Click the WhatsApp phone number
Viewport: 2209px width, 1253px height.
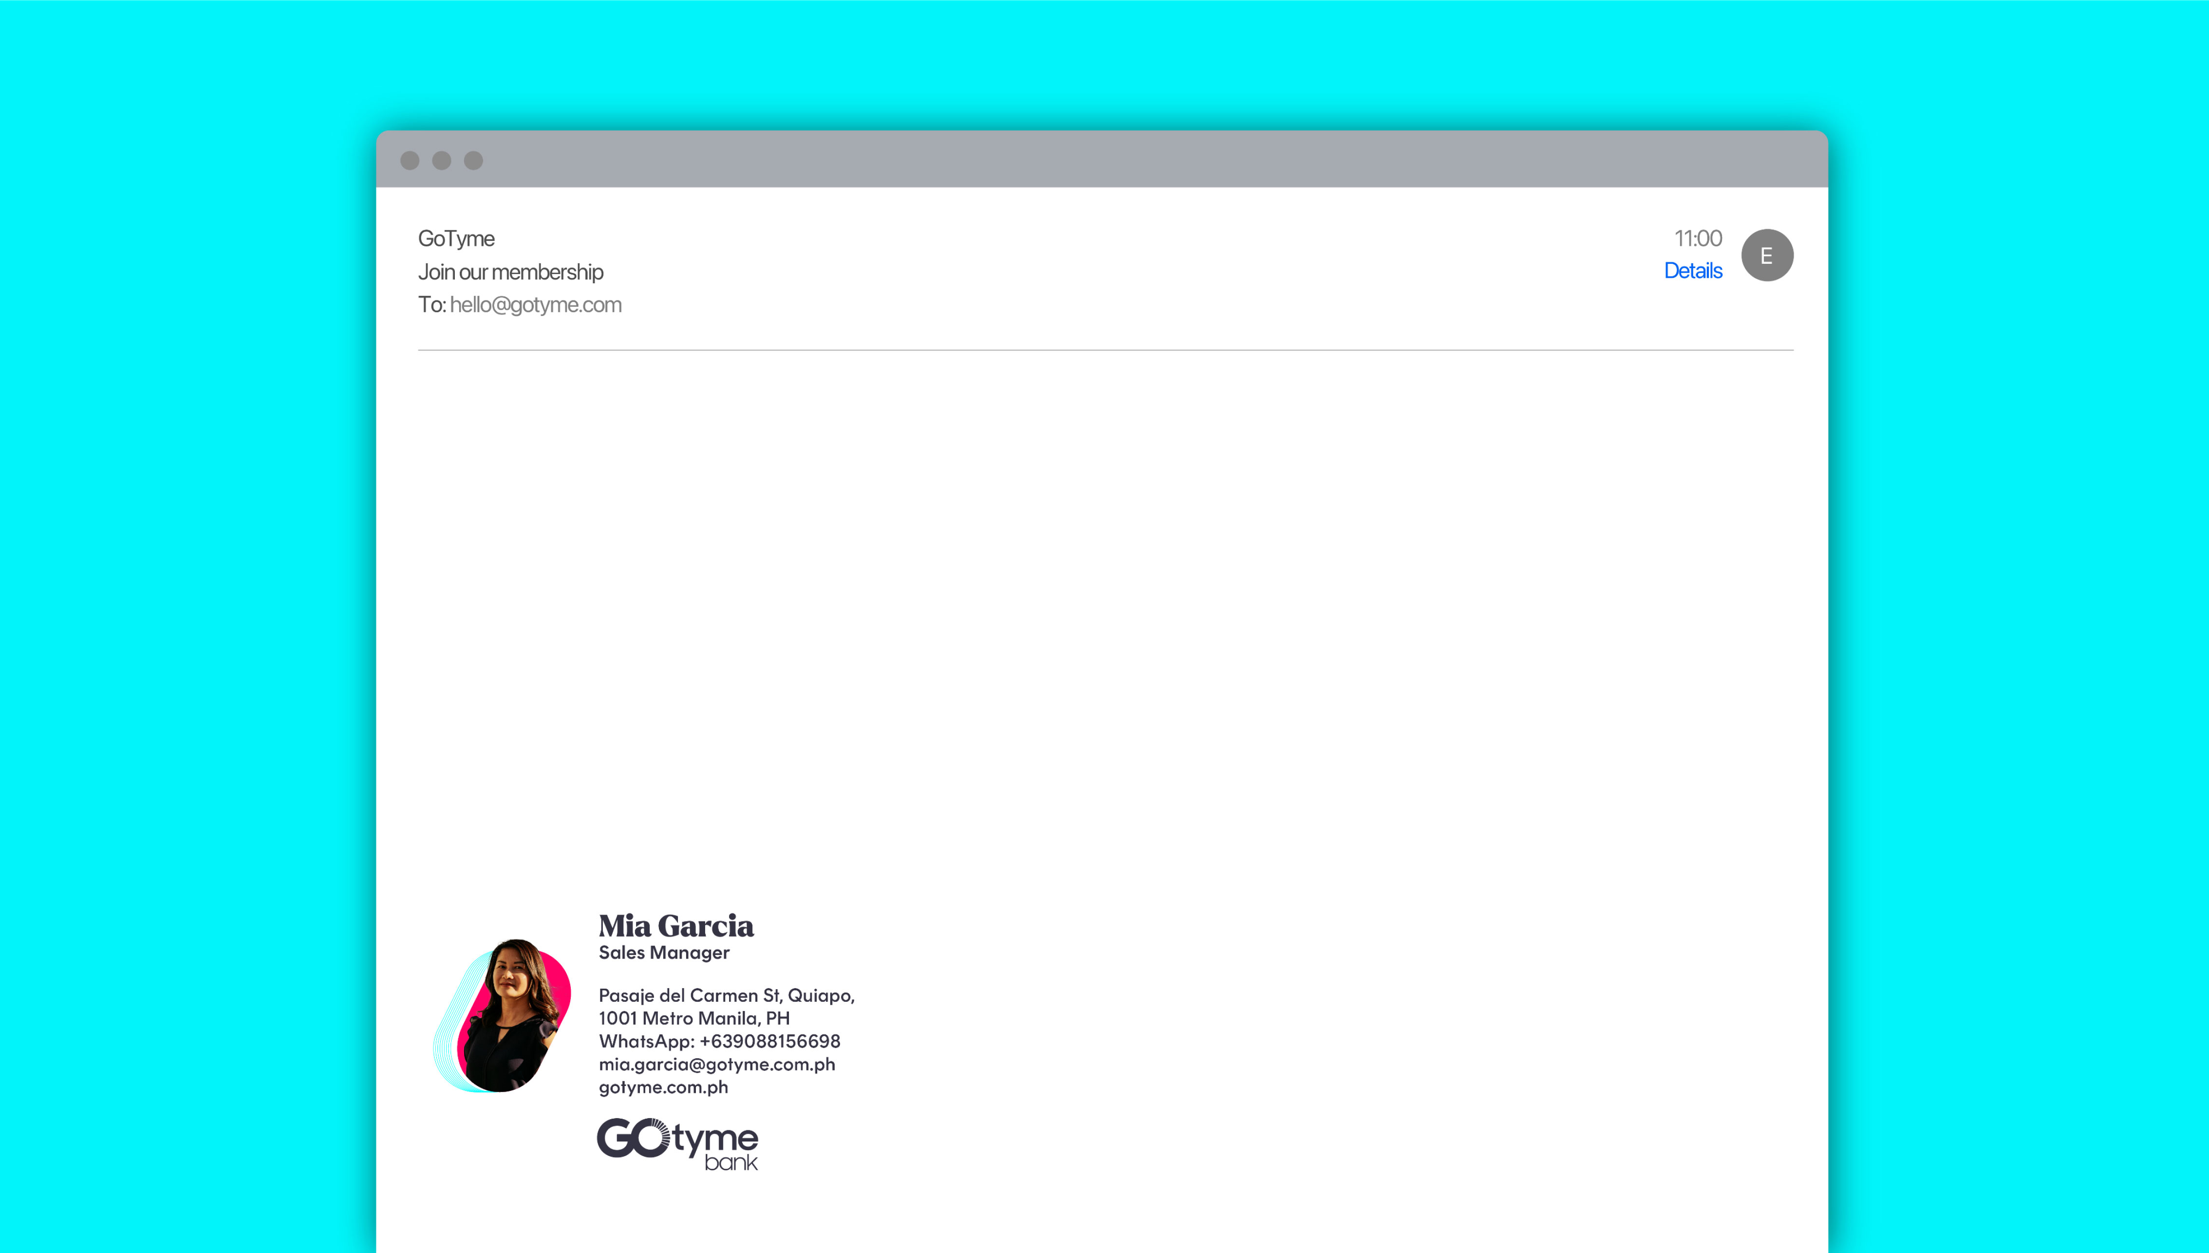[769, 1041]
